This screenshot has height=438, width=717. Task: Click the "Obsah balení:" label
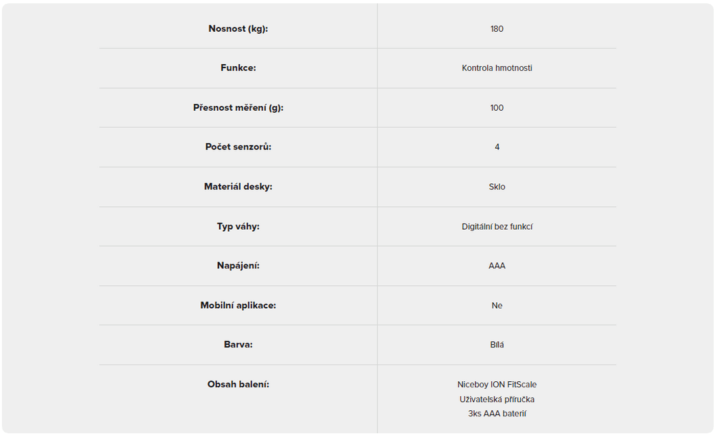coord(238,385)
